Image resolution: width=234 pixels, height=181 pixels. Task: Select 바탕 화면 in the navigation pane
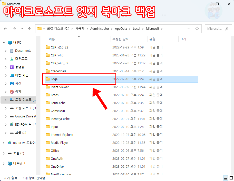(22, 75)
